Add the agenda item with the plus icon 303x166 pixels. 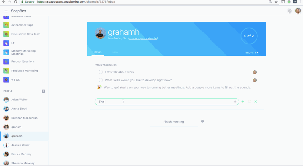coord(243,101)
